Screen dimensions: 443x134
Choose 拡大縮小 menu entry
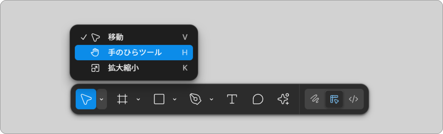(134, 68)
